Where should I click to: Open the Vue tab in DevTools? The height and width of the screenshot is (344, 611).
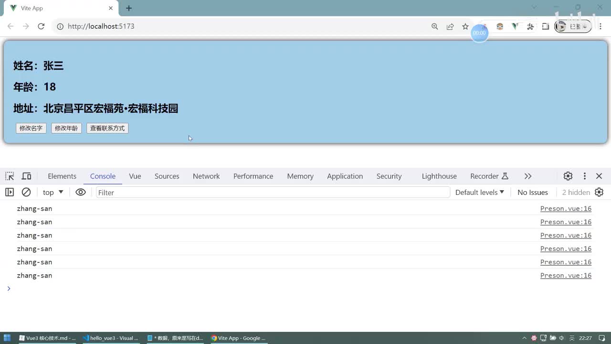coord(135,176)
